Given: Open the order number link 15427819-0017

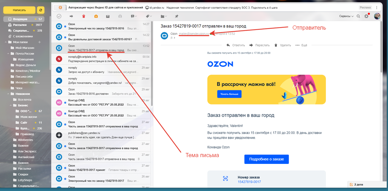Looking at the screenshot, I should click(249, 182).
